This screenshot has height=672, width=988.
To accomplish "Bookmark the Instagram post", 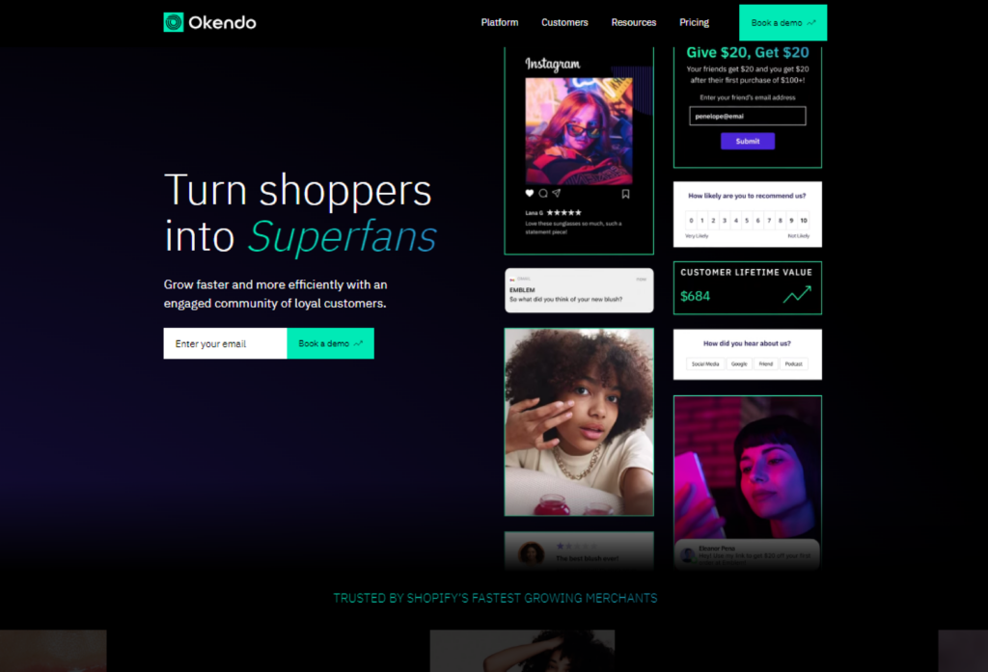I will [x=625, y=194].
